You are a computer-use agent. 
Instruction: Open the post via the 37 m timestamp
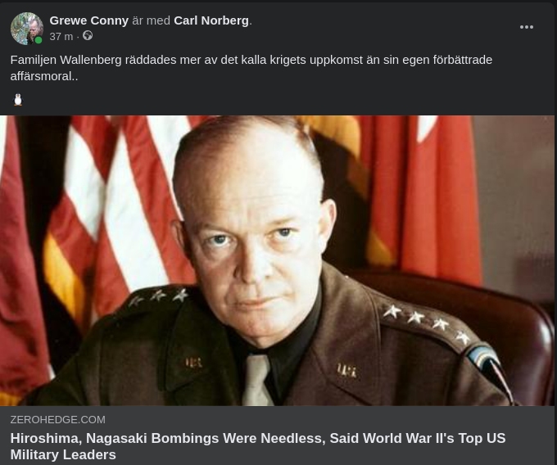61,37
